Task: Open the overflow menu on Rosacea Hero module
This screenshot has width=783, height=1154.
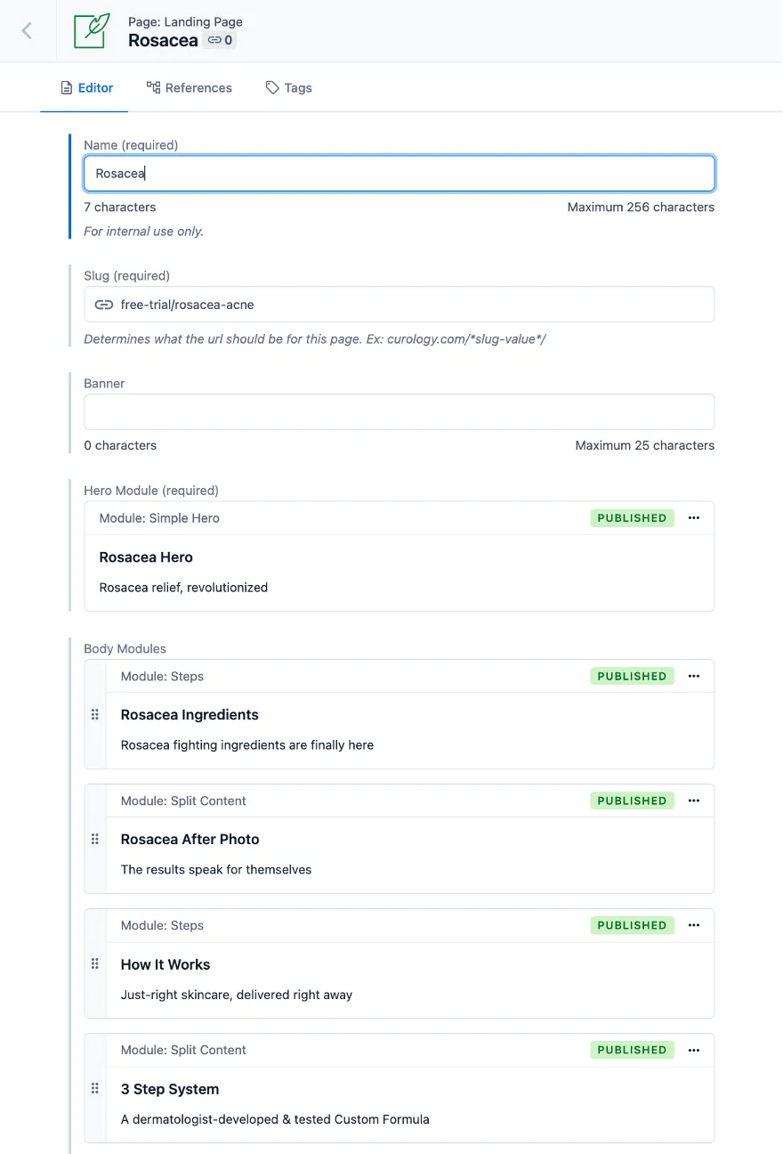Action: (693, 517)
